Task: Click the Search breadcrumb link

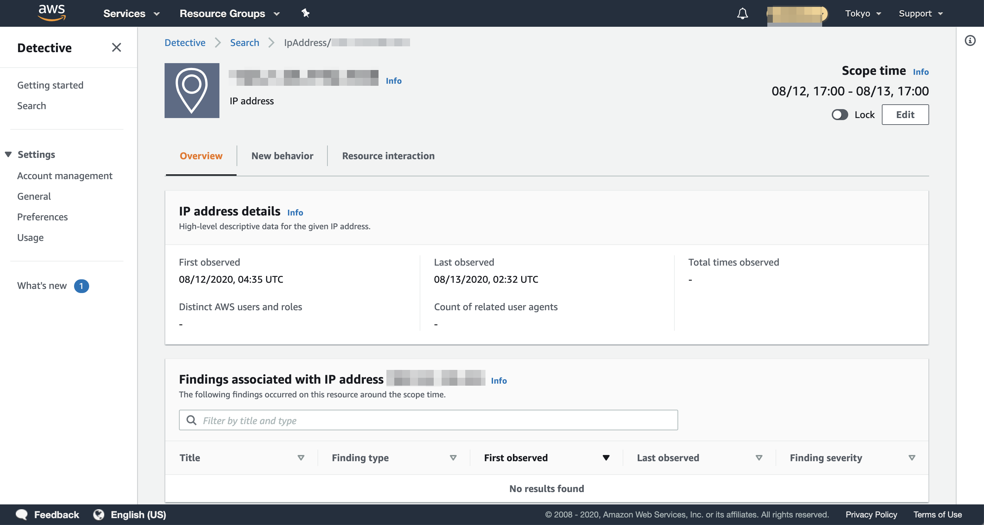Action: pyautogui.click(x=244, y=43)
